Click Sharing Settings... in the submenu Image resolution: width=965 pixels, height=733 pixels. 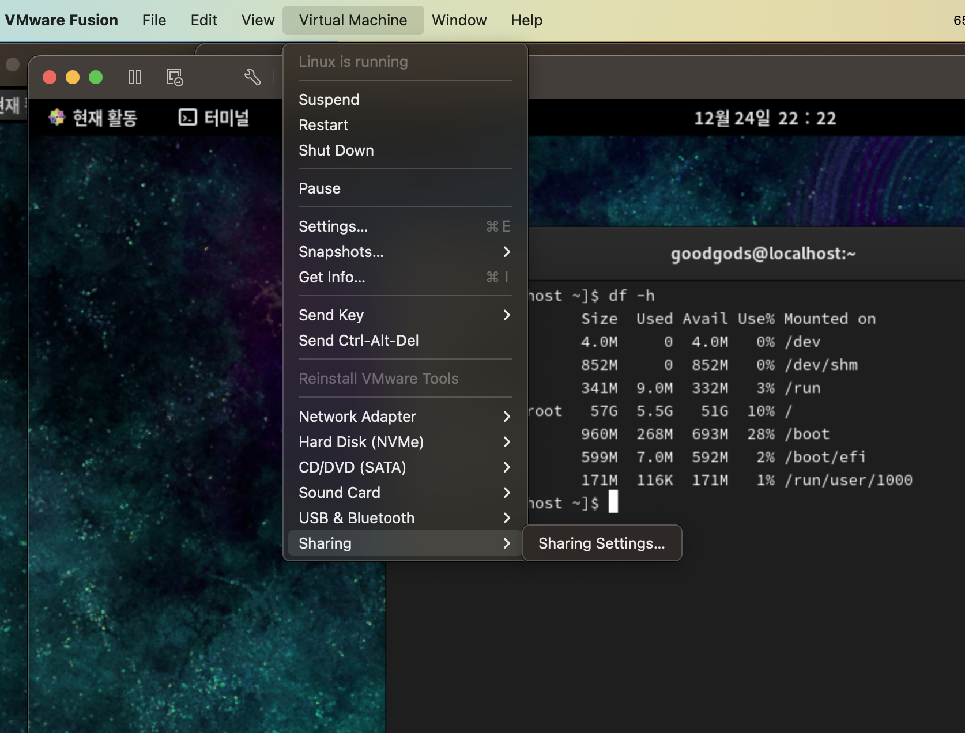pyautogui.click(x=602, y=543)
